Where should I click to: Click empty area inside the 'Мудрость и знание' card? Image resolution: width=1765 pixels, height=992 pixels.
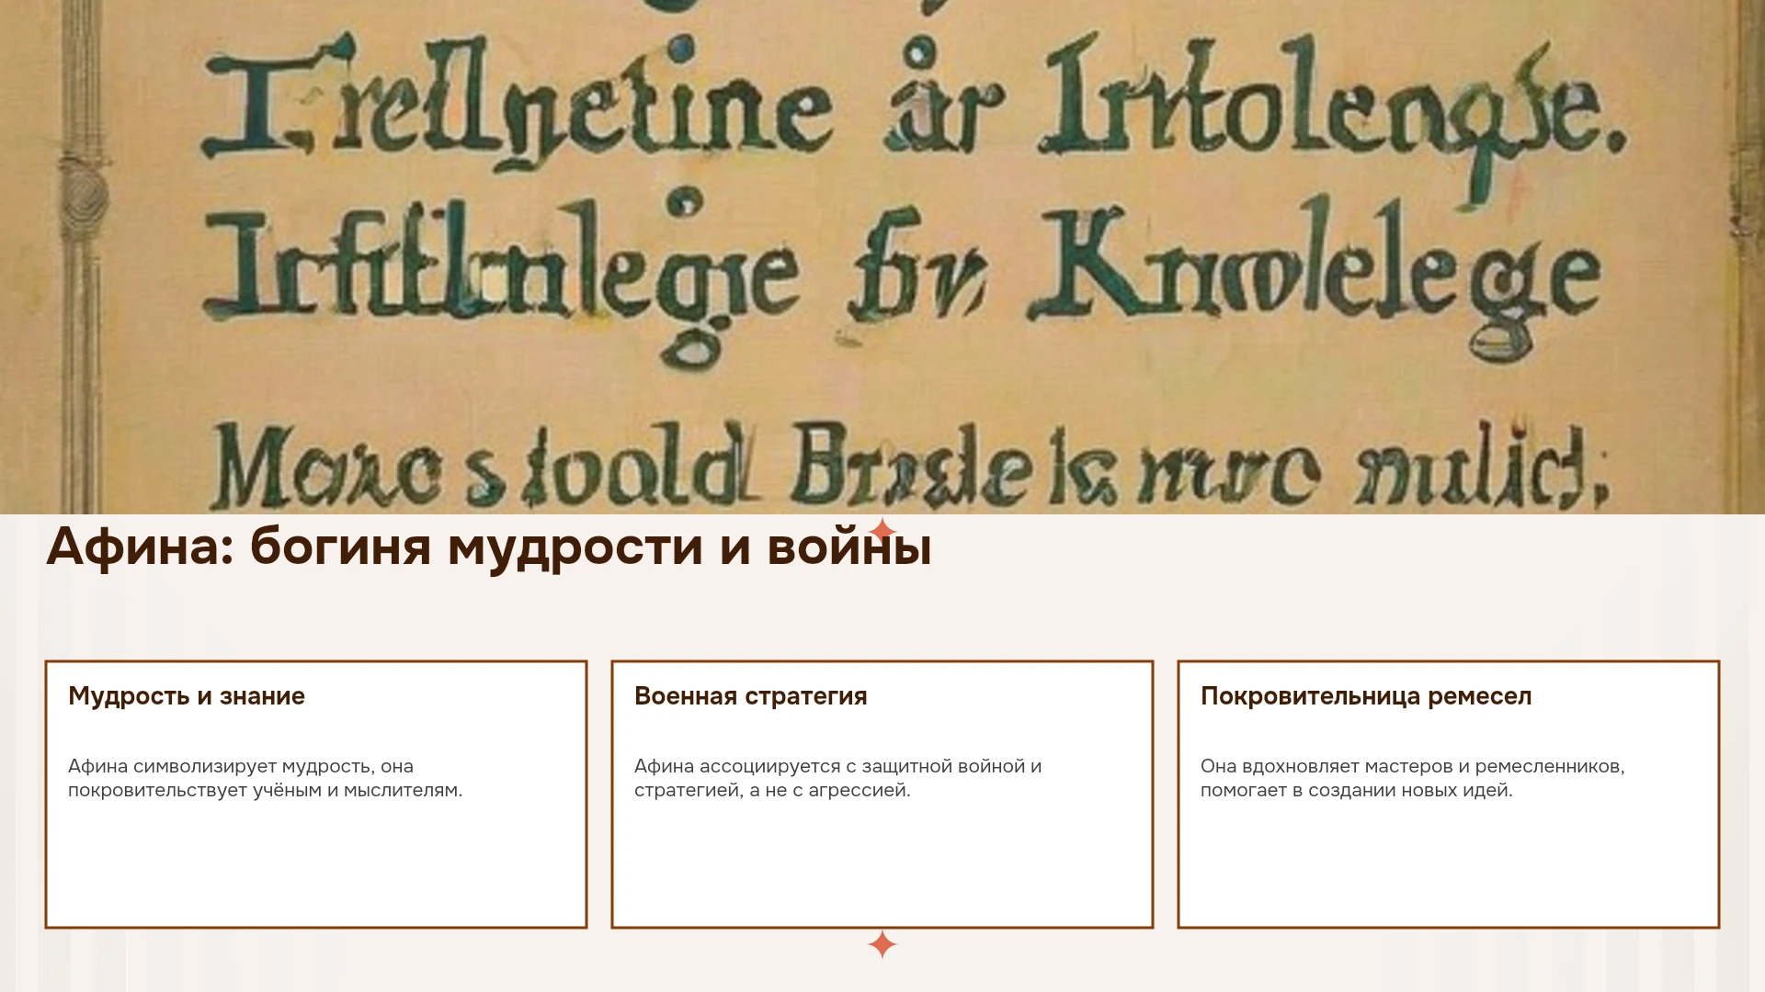316,868
